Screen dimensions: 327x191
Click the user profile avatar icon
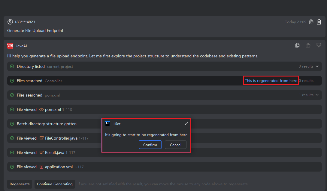10,22
